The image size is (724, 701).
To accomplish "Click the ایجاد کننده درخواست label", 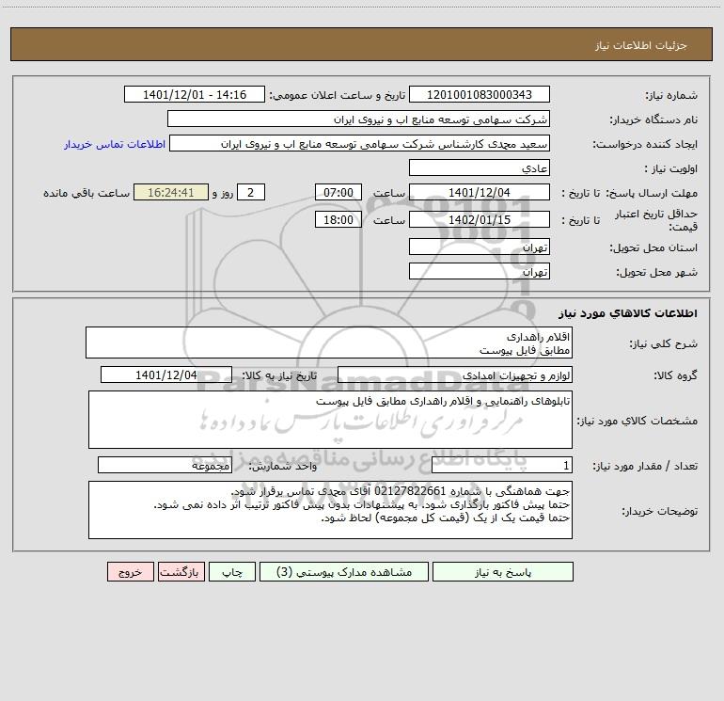I will tap(645, 145).
